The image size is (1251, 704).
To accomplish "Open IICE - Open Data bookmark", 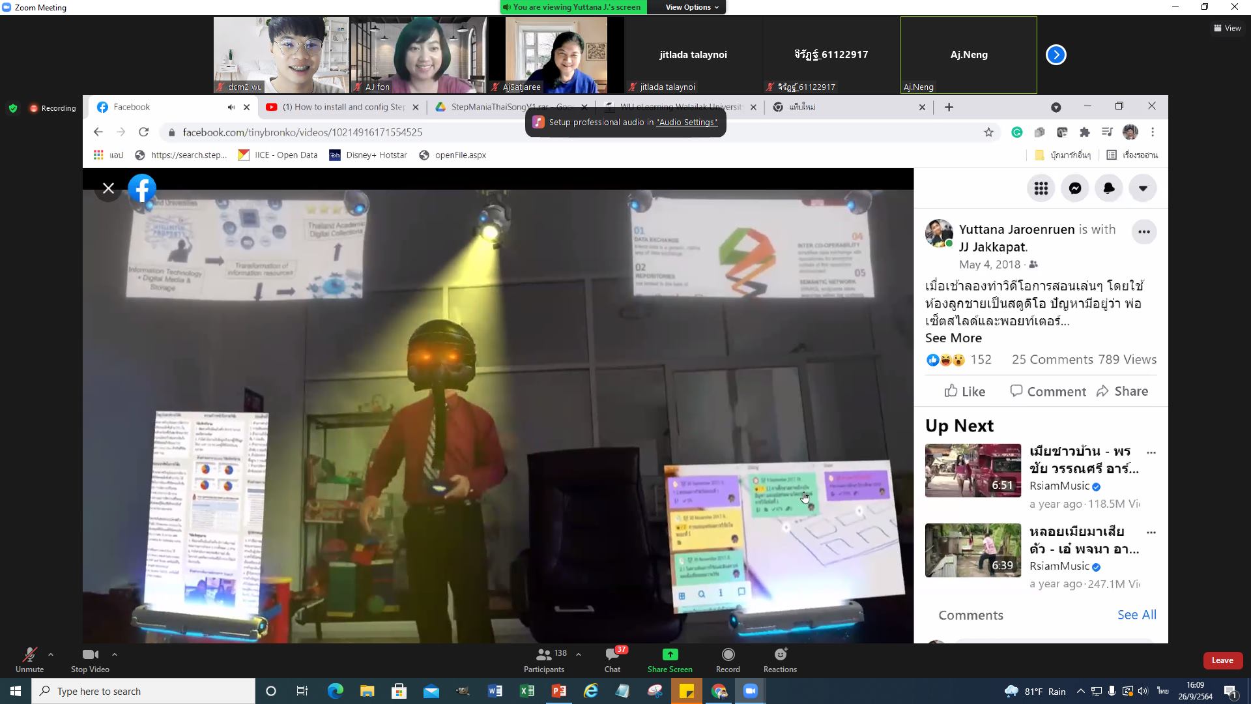I will [278, 155].
